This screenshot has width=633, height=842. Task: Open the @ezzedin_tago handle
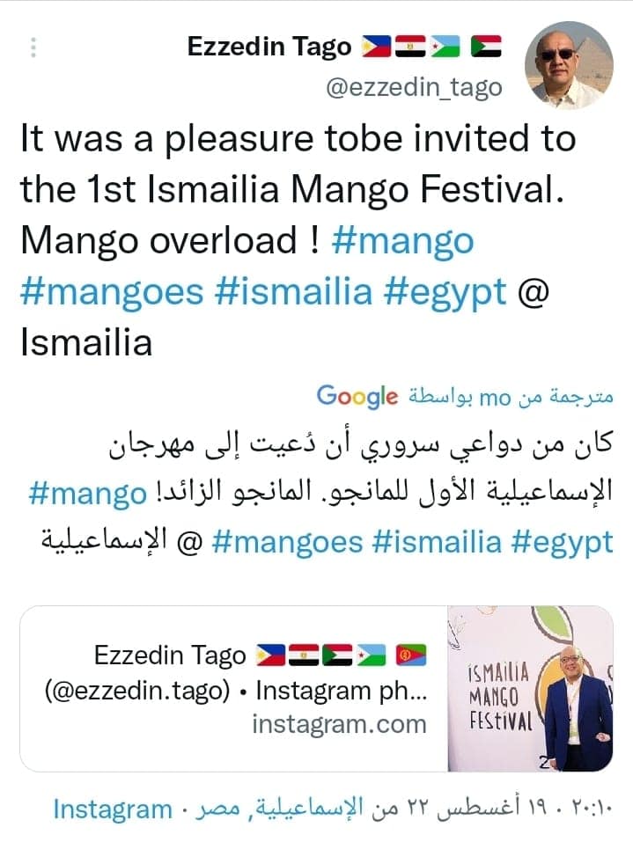coord(414,88)
